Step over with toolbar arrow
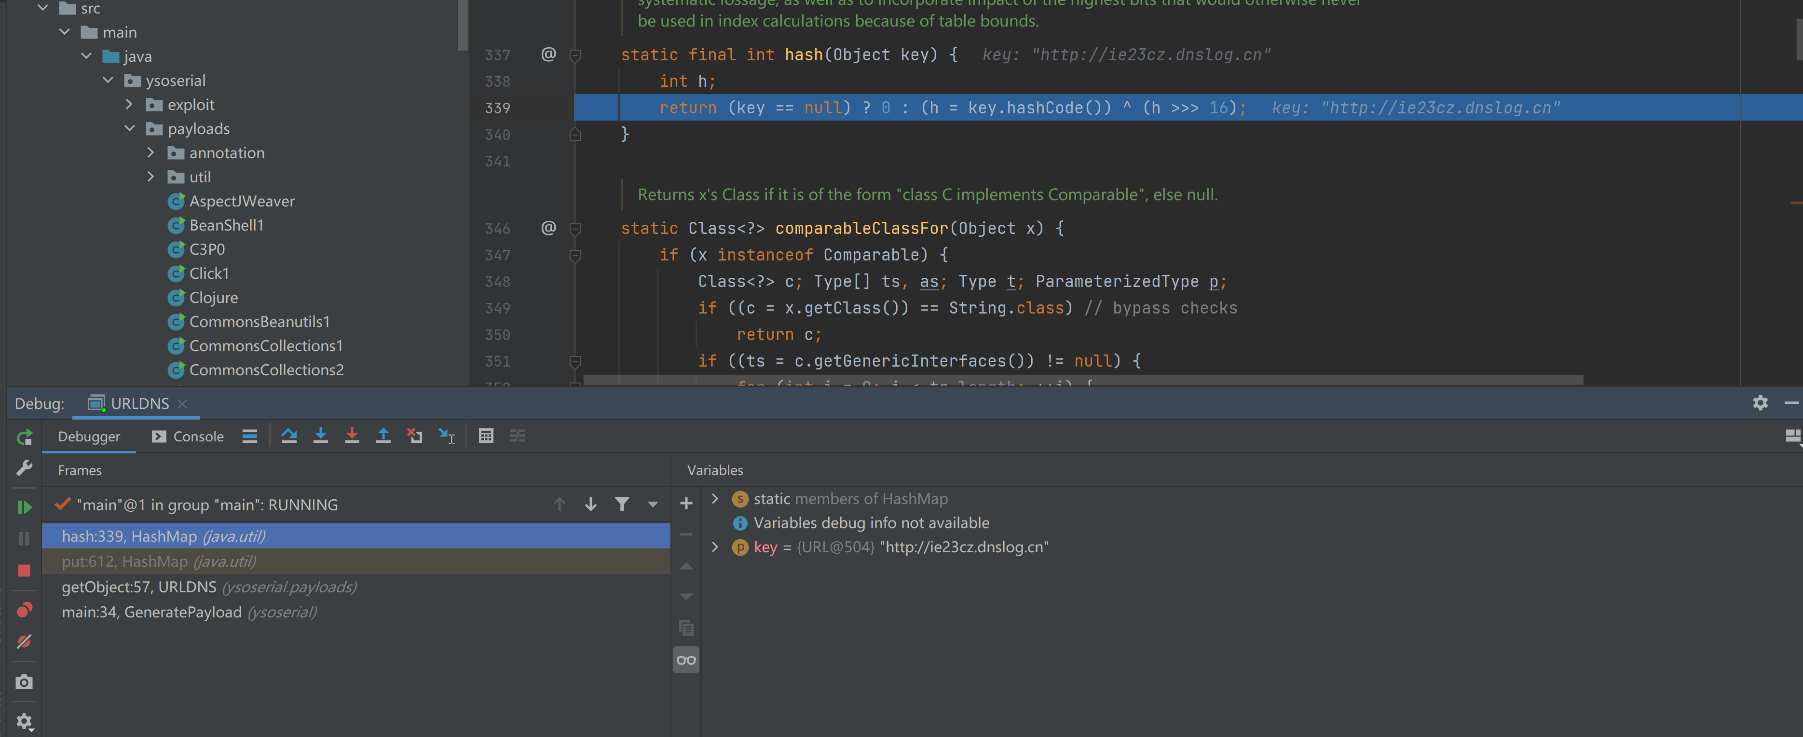The image size is (1803, 737). click(x=289, y=436)
